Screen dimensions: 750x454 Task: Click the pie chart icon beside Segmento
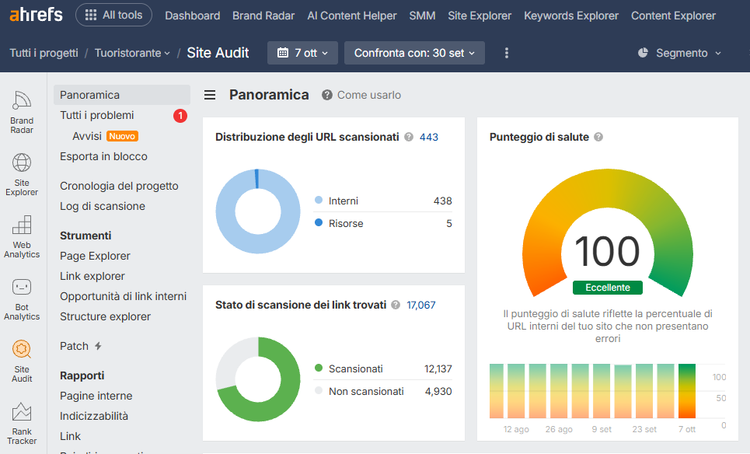point(643,53)
